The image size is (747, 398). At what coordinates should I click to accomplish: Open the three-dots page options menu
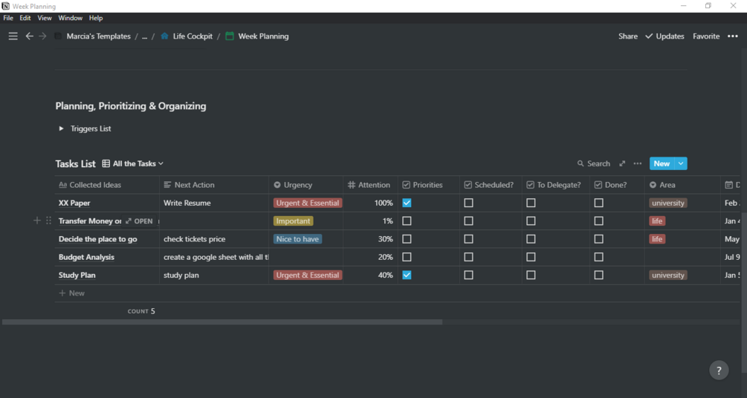pyautogui.click(x=733, y=36)
